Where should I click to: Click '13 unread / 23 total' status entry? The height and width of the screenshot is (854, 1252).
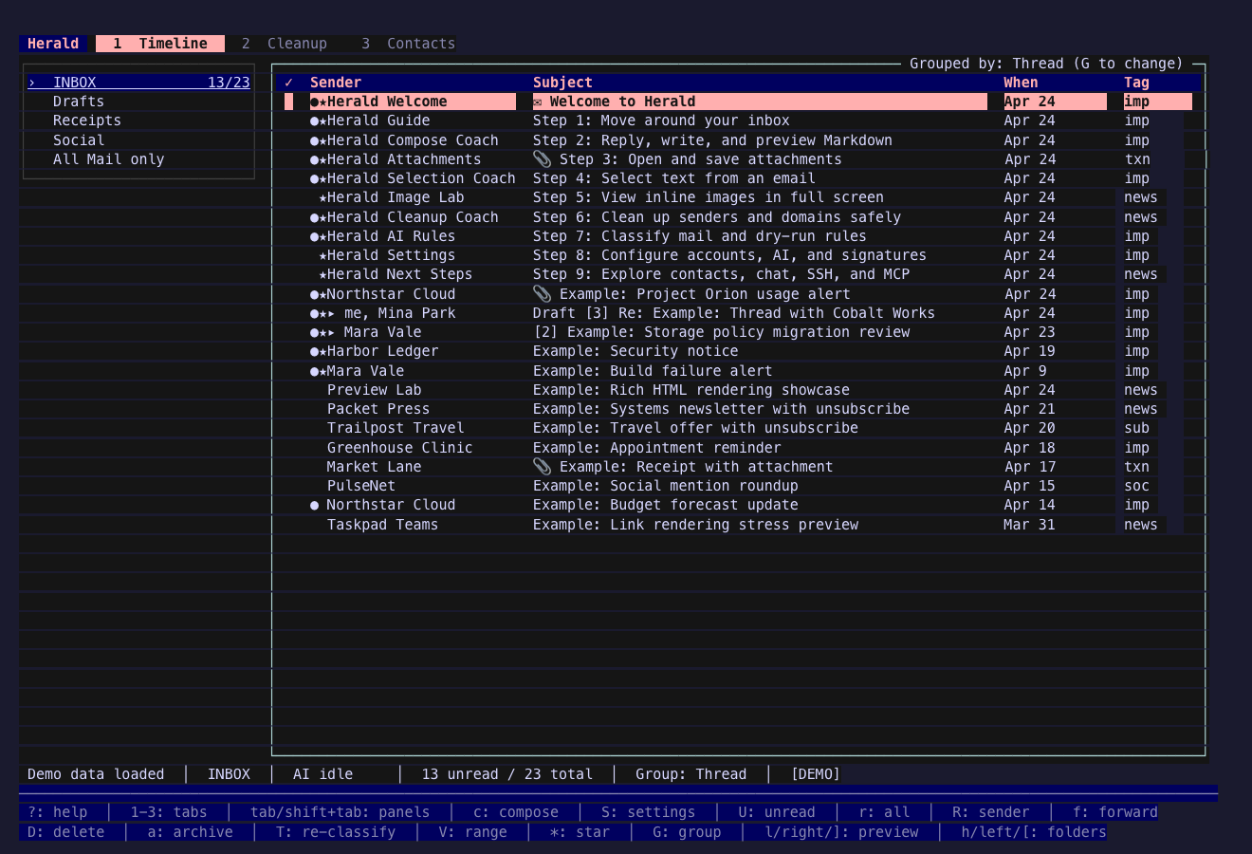click(x=507, y=774)
